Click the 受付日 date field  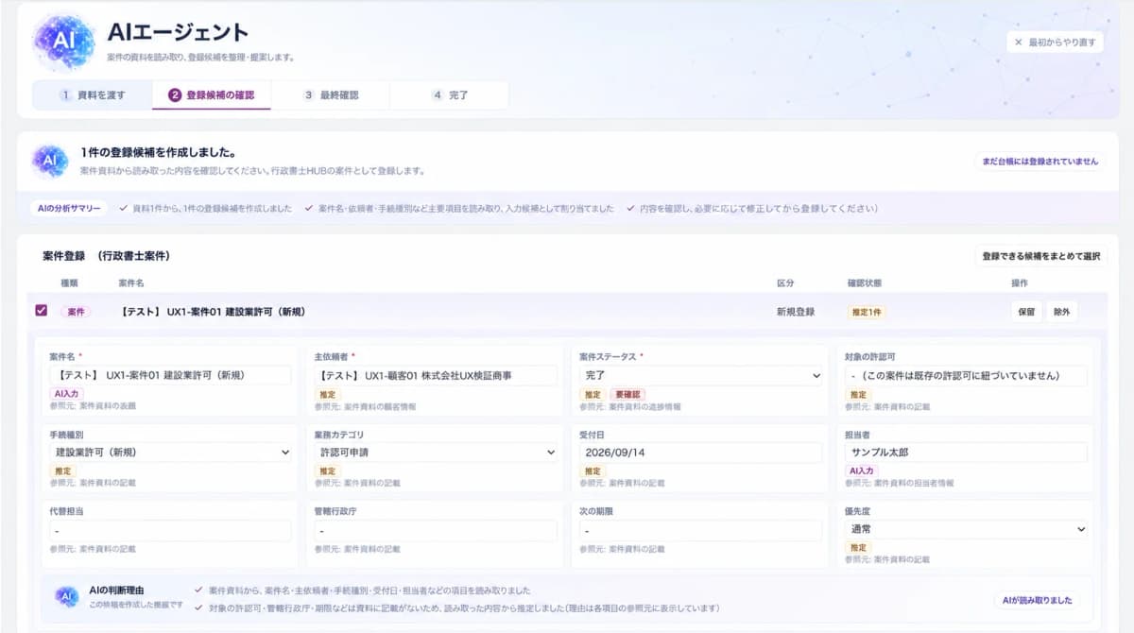click(700, 453)
